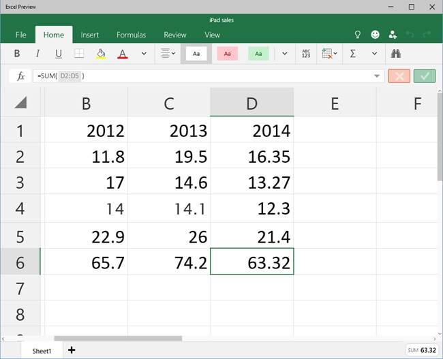Click the Select All corner triangle
This screenshot has width=443, height=359.
[20, 102]
